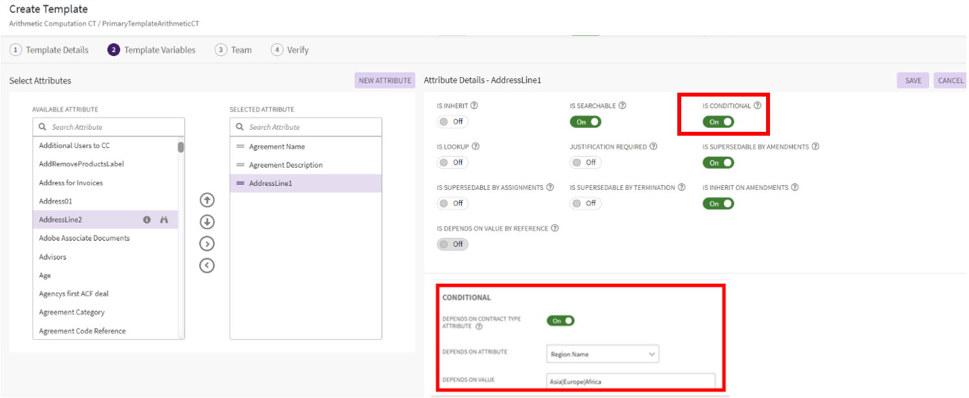The width and height of the screenshot is (969, 398).
Task: Go to the Team step tab
Action: coord(234,50)
